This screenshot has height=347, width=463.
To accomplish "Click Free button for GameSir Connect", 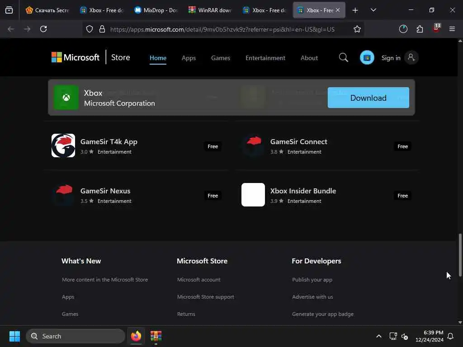I will pos(402,146).
